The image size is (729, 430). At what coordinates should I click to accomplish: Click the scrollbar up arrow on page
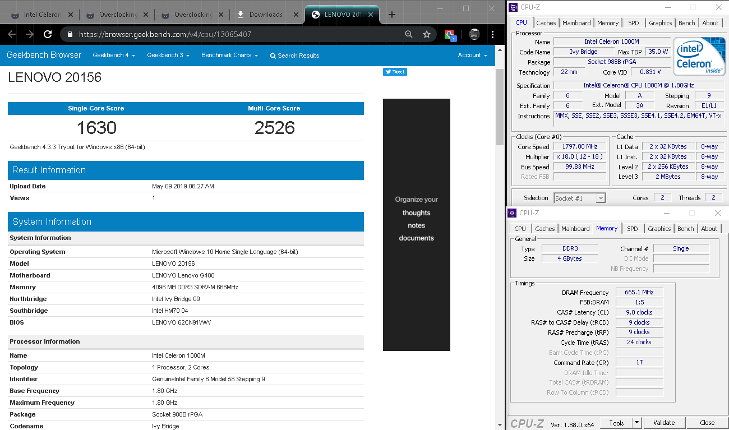point(500,50)
